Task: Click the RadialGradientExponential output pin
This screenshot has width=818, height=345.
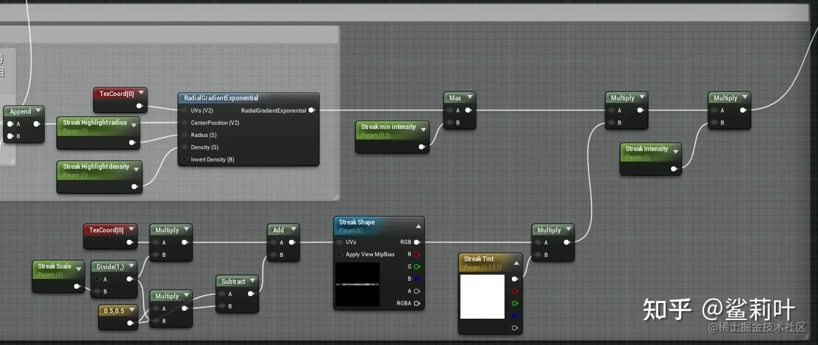Action: pyautogui.click(x=312, y=111)
